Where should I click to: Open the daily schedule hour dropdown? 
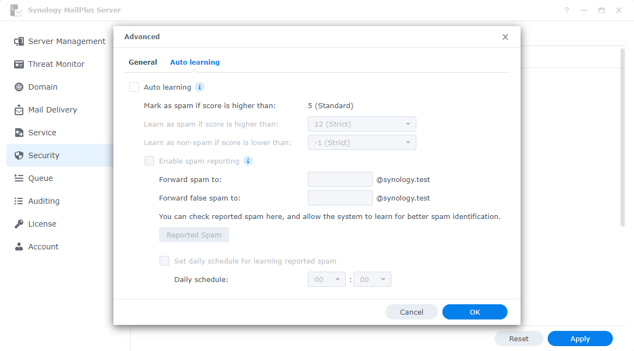[x=326, y=279]
